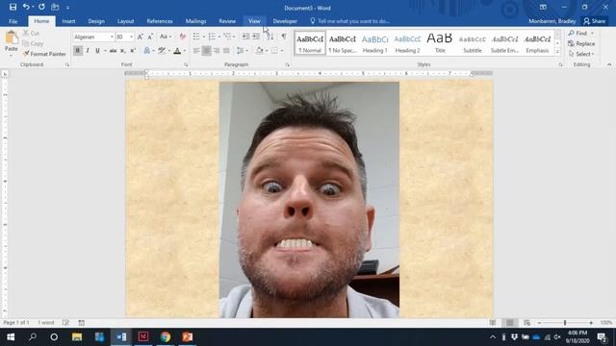Image resolution: width=616 pixels, height=346 pixels.
Task: Click the Decrease Indent icon
Action: [x=245, y=37]
